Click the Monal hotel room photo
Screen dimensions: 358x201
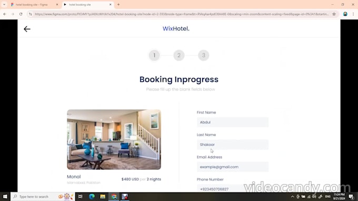(x=114, y=140)
